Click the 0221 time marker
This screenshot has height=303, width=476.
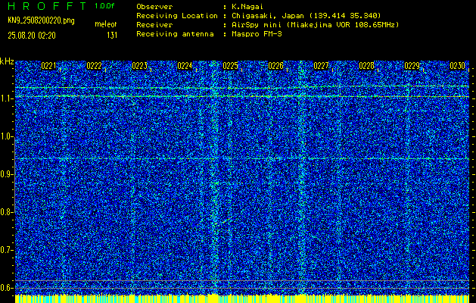(x=48, y=66)
